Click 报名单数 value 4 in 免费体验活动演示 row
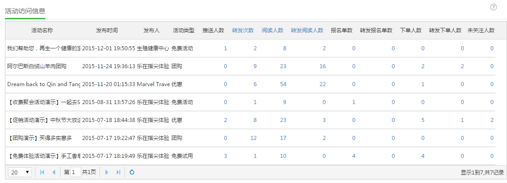The image size is (507, 183). coord(354,156)
